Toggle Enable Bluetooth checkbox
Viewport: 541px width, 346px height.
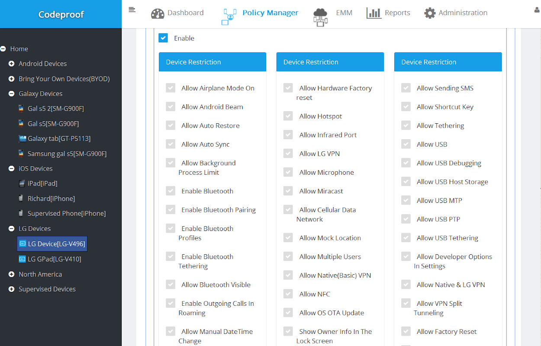171,191
